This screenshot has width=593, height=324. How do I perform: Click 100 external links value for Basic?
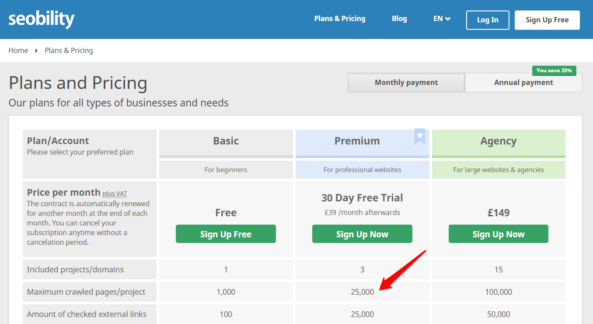pos(226,314)
